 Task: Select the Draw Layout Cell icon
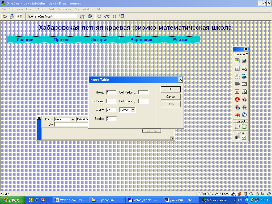coord(237,127)
